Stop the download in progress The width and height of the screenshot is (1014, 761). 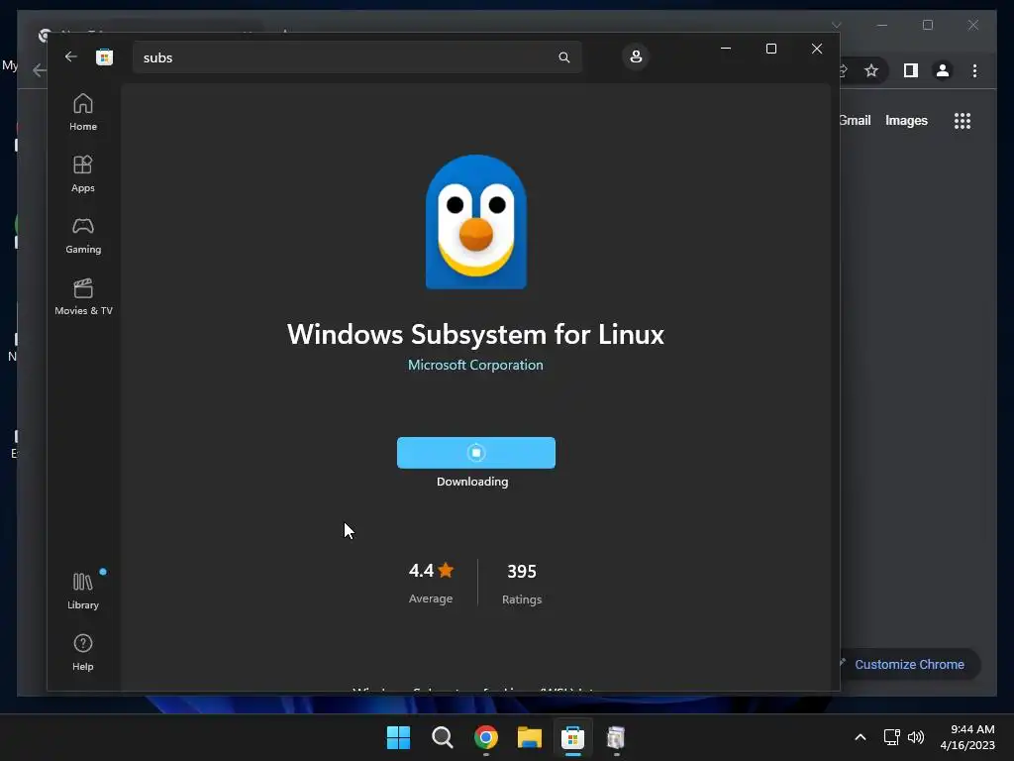476,452
